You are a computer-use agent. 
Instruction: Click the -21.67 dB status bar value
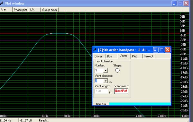[x=26, y=120]
